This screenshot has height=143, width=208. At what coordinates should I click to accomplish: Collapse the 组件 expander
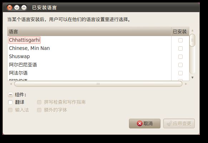(x=10, y=95)
